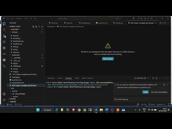Toggle primary sidebar layout button

coord(142,19)
